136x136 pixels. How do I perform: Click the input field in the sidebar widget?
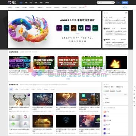(115, 95)
